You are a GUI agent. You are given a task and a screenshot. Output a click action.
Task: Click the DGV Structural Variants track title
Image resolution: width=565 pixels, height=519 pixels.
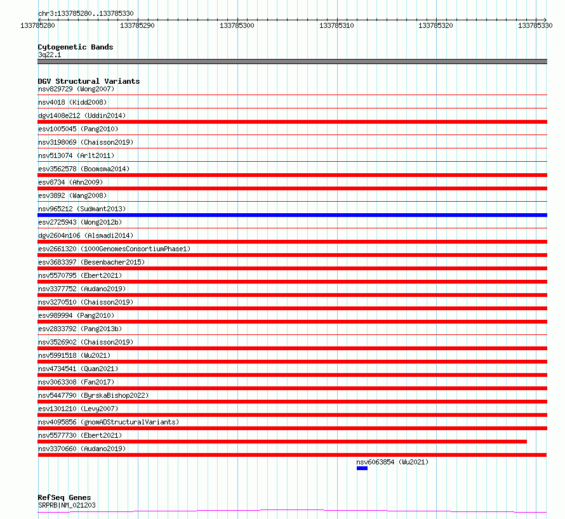pos(89,81)
